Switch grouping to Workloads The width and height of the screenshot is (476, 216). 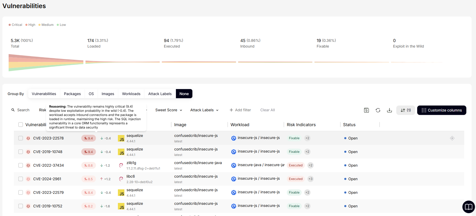131,94
